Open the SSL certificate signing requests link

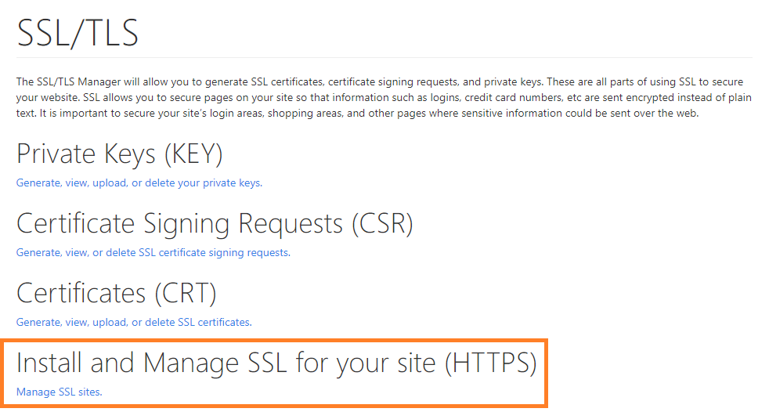153,253
